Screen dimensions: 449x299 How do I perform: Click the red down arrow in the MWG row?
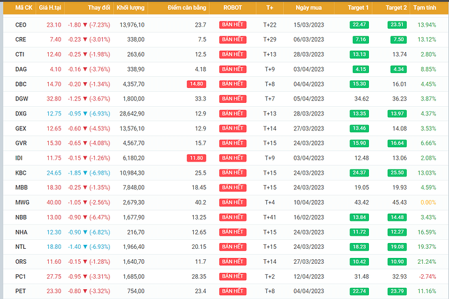[85, 203]
